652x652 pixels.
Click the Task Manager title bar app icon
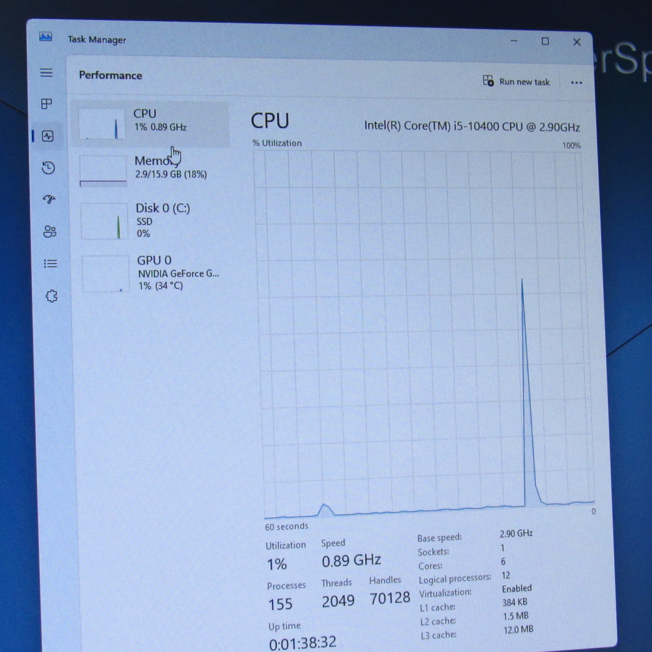click(x=45, y=37)
